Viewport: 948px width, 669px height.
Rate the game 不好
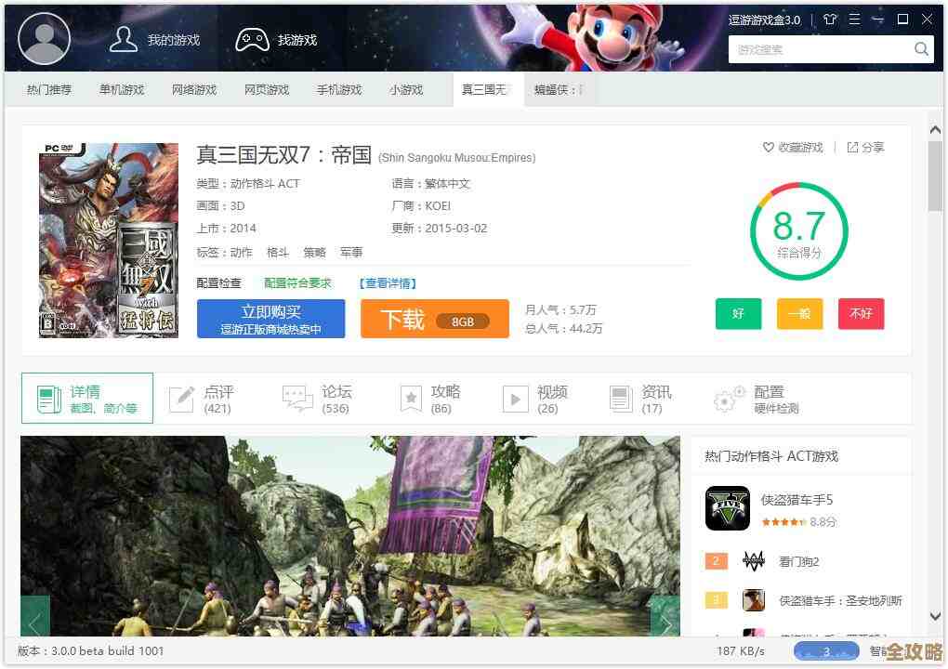tap(861, 314)
